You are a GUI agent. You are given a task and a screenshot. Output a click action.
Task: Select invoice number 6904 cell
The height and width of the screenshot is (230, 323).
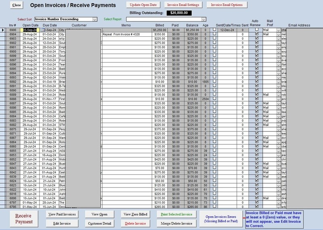tap(13, 34)
